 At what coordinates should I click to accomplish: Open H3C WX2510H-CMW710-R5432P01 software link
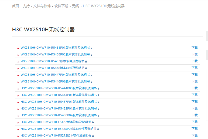click(x=59, y=108)
